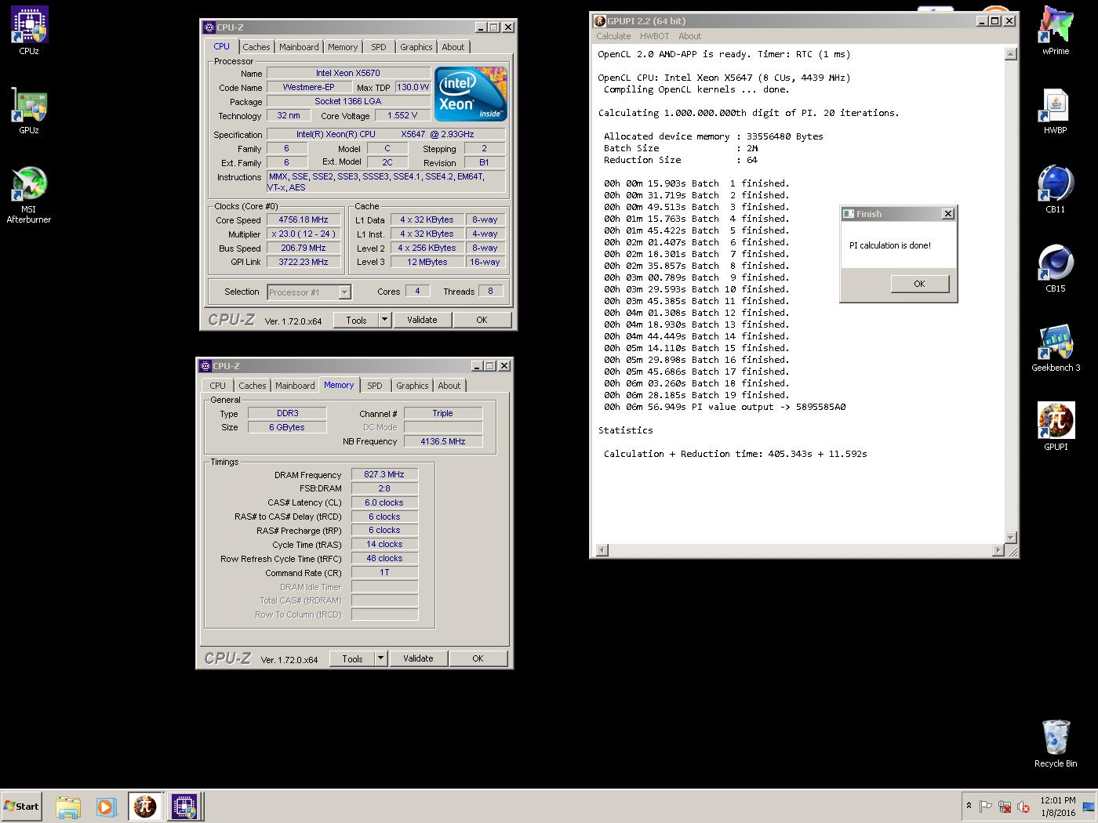Viewport: 1098px width, 823px height.
Task: Open Windows Explorer from the taskbar
Action: (68, 807)
